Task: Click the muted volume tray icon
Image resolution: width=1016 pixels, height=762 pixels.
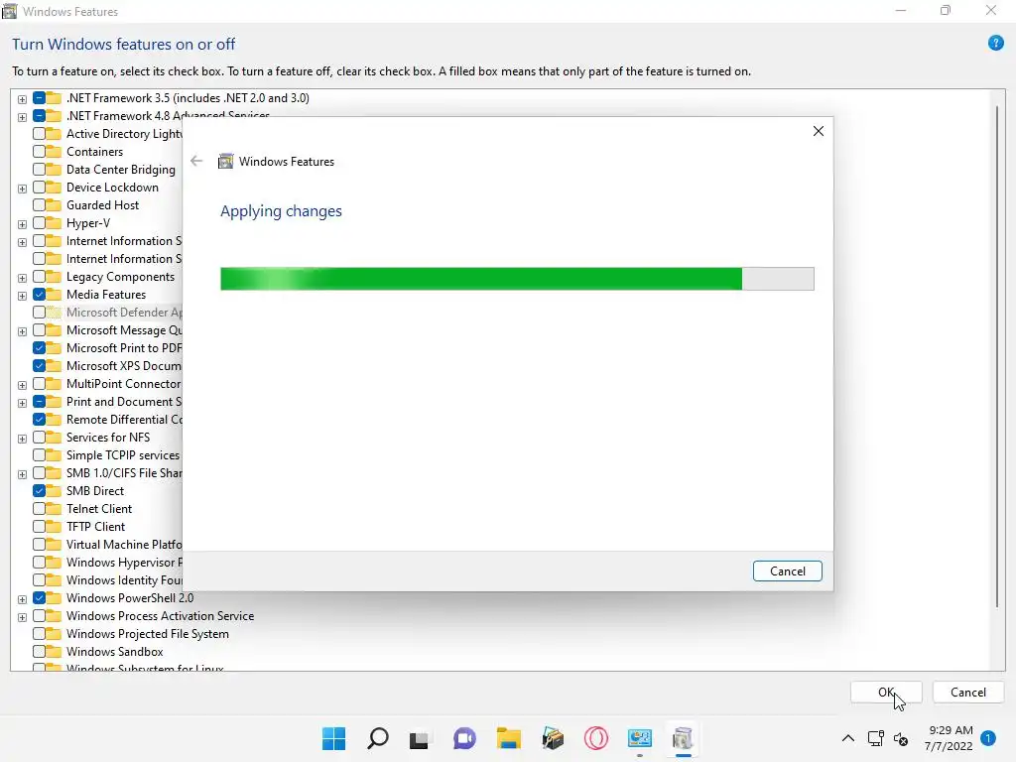Action: (x=901, y=738)
